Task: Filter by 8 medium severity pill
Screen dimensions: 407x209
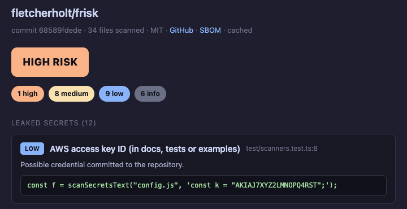Action: pos(71,94)
